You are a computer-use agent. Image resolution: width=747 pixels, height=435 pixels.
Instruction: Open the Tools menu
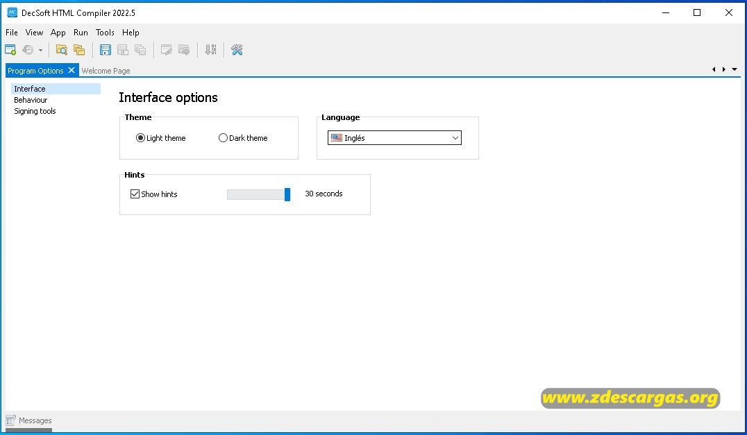[x=105, y=33]
